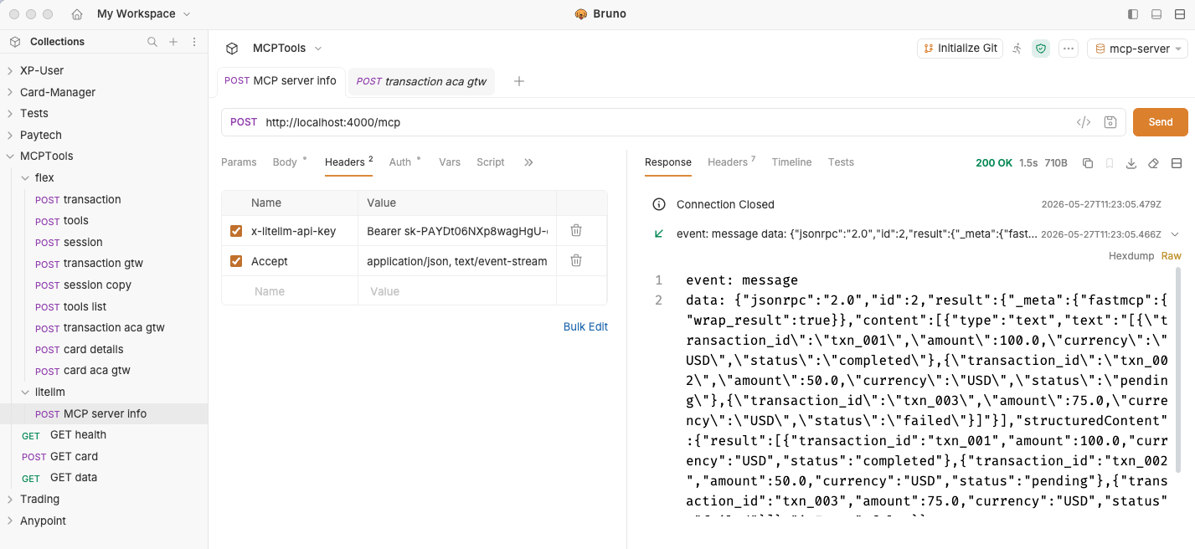1195x549 pixels.
Task: Collapse the MCPTools collection
Action: pyautogui.click(x=10, y=156)
